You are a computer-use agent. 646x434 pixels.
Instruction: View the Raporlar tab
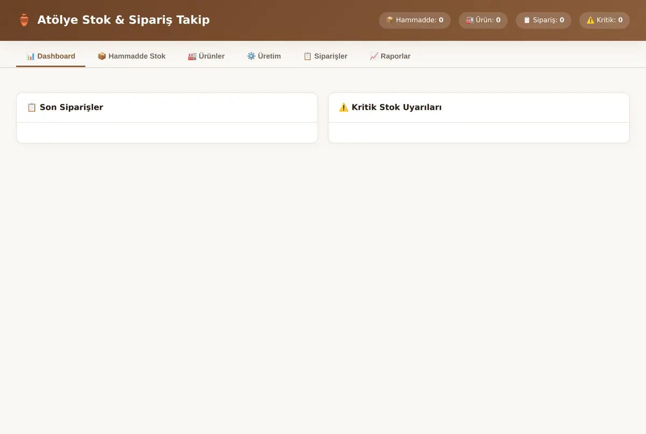click(390, 56)
